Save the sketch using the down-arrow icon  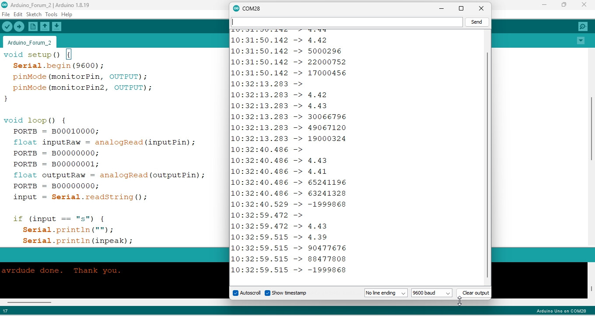coord(57,26)
